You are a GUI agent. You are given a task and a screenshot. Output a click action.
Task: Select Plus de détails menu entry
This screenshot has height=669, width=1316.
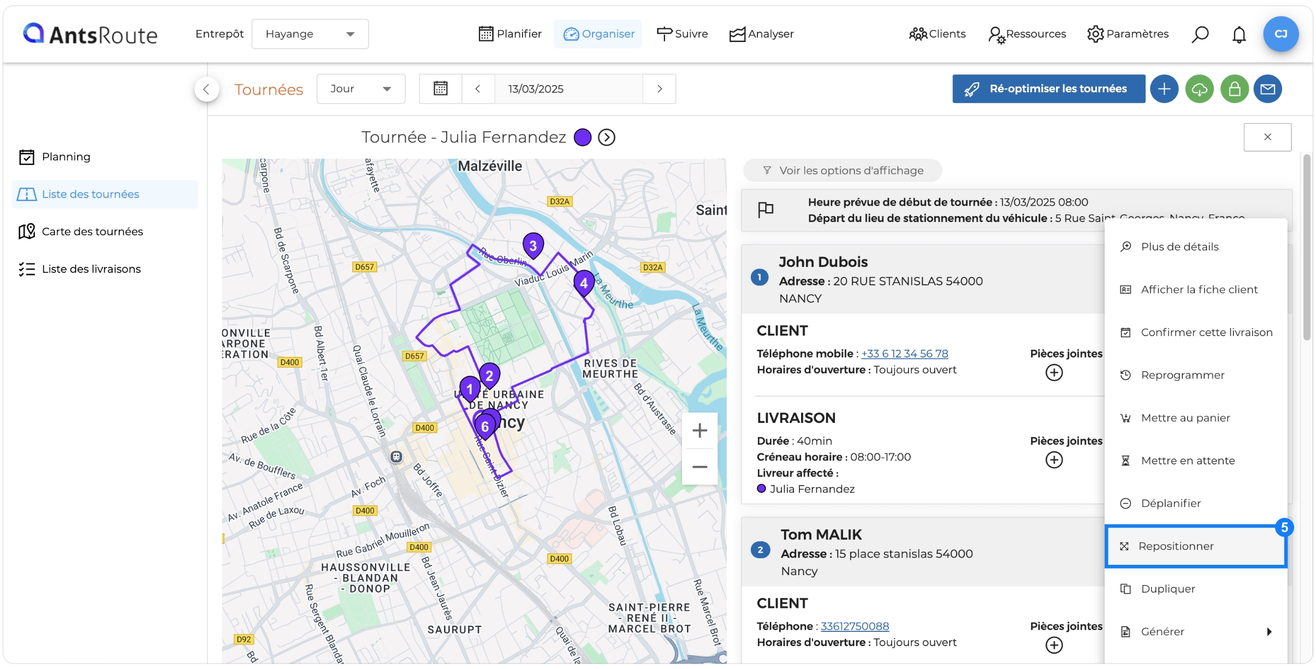click(x=1196, y=247)
